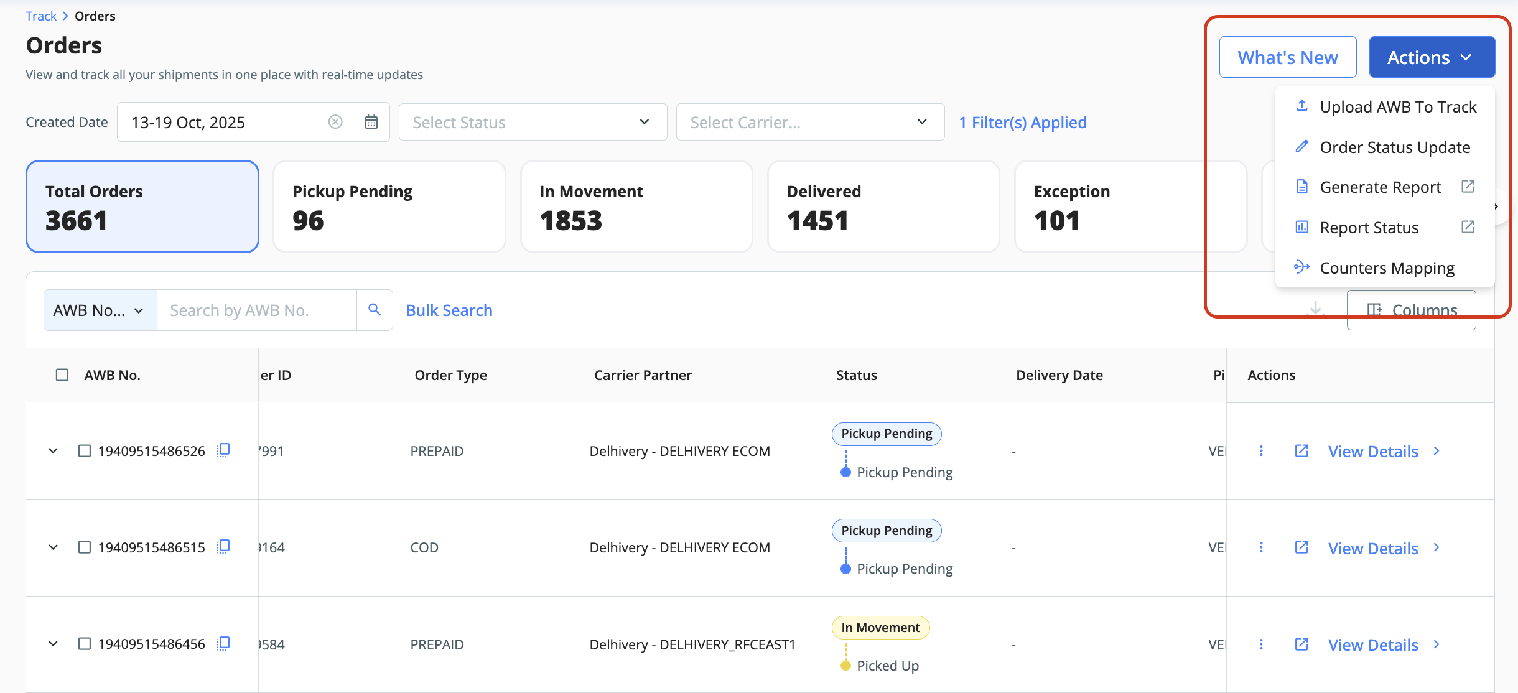Clear the Created Date with X icon
This screenshot has width=1518, height=693.
click(x=335, y=122)
